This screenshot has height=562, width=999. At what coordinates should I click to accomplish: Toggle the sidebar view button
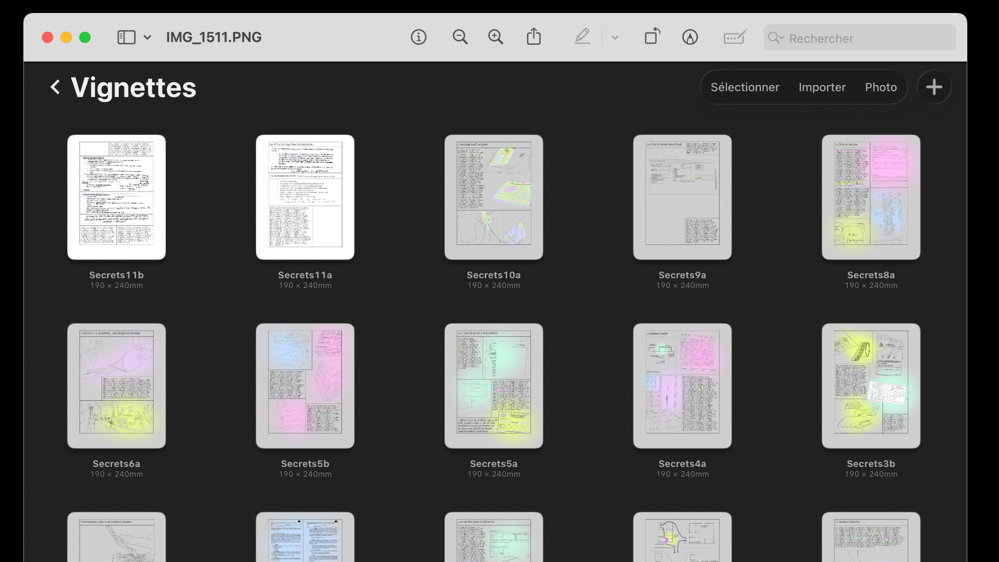[x=126, y=37]
